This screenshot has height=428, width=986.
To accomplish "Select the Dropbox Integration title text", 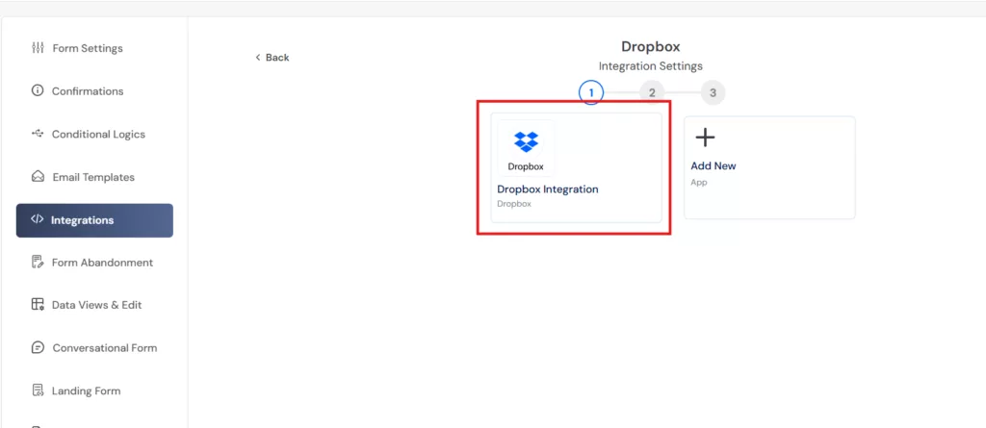I will pos(548,189).
